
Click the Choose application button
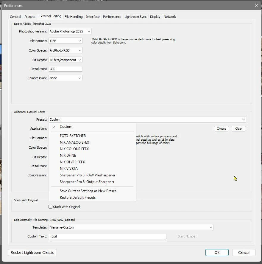(x=221, y=129)
